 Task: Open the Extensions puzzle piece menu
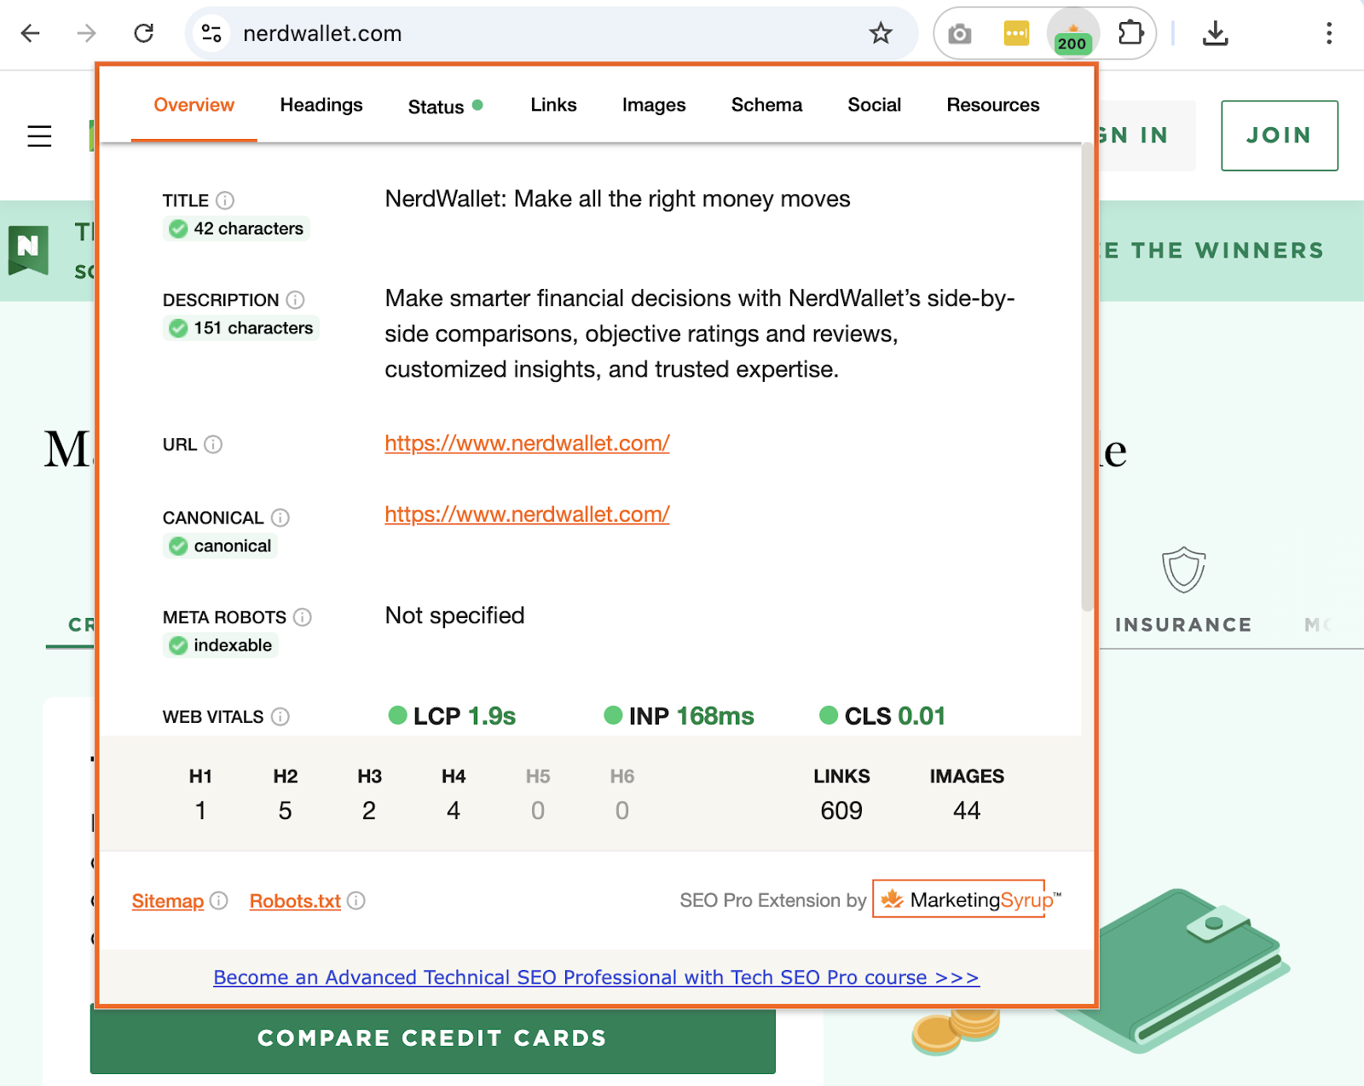[x=1130, y=33]
